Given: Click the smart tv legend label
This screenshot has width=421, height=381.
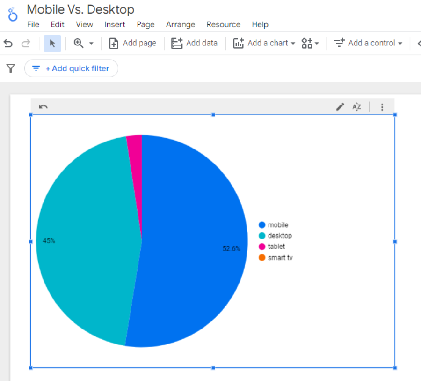Looking at the screenshot, I should click(x=280, y=257).
